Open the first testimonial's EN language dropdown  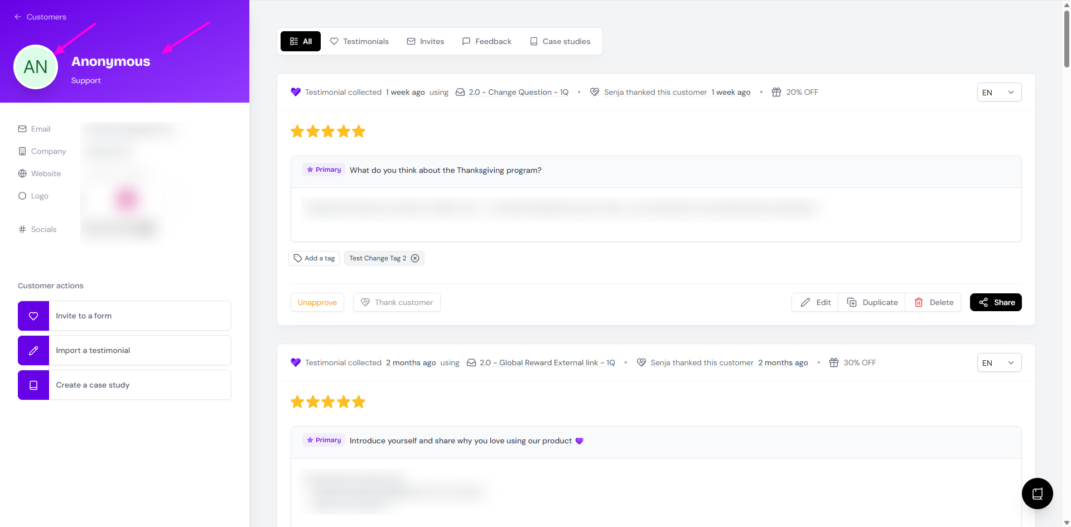pyautogui.click(x=998, y=92)
